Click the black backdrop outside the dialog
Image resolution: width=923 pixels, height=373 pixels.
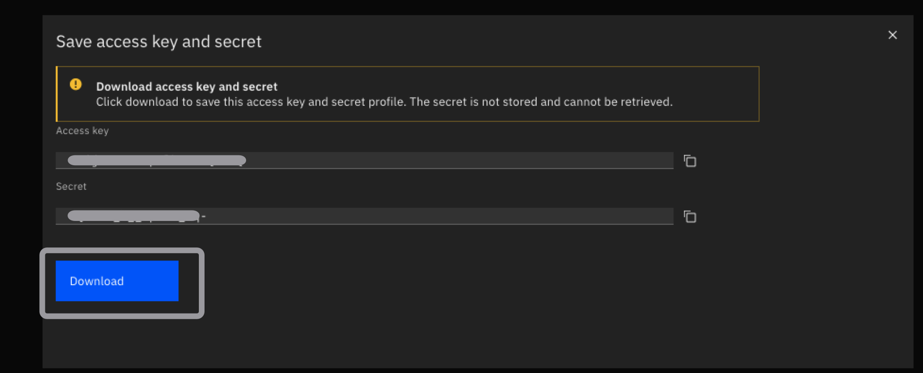(21, 189)
